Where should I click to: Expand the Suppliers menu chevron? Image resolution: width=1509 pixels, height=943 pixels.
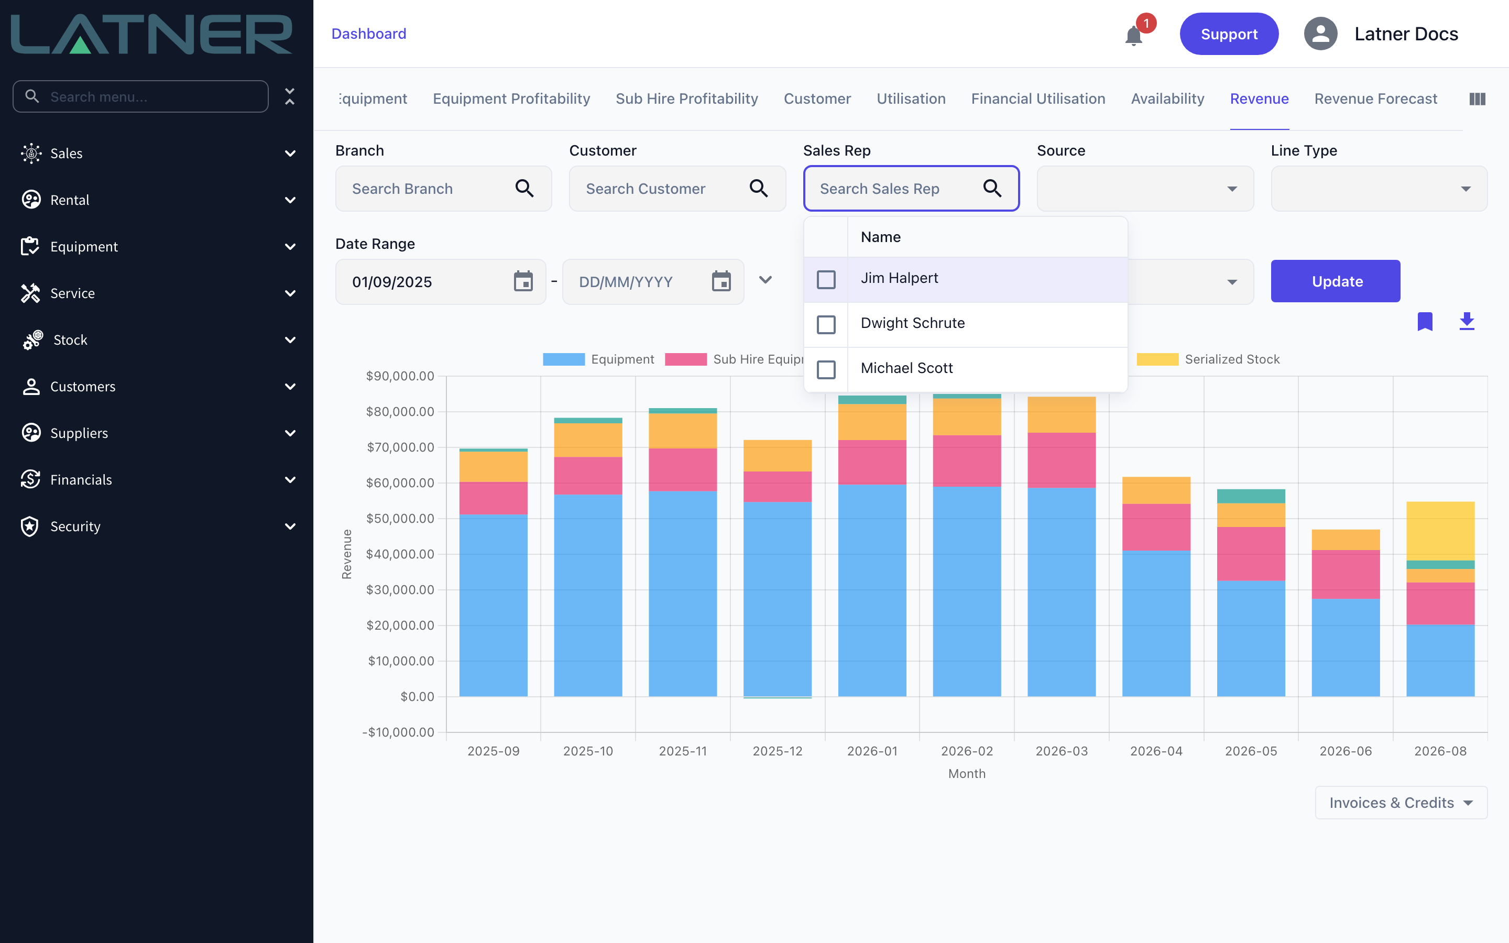click(290, 433)
